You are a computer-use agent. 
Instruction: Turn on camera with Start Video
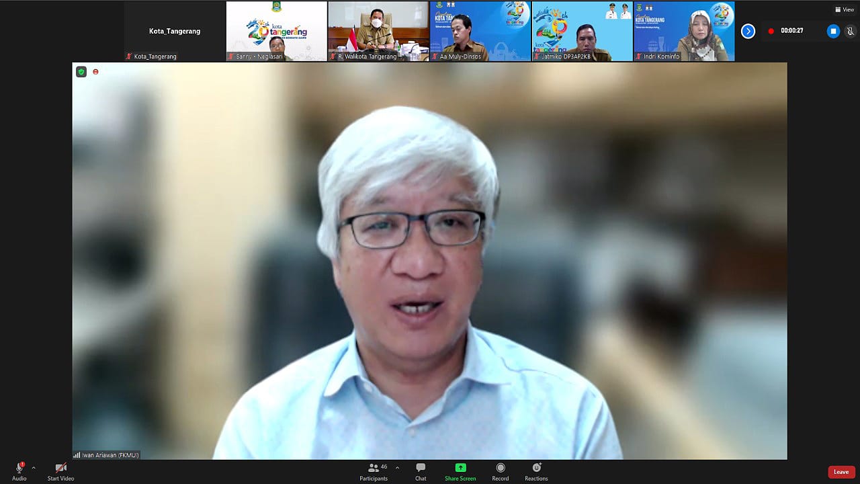tap(60, 469)
